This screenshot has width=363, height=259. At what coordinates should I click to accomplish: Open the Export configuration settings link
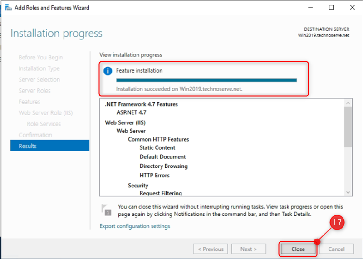[135, 226]
